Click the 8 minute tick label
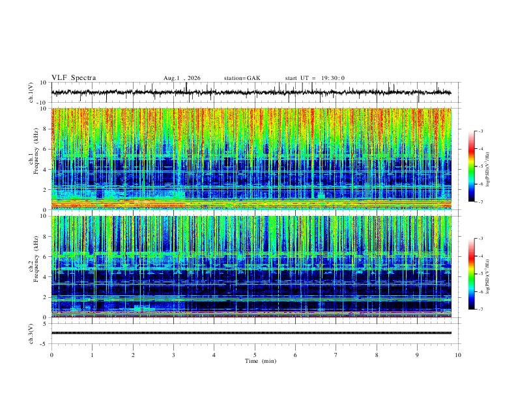Screen dimensions: 516x398 click(377, 355)
